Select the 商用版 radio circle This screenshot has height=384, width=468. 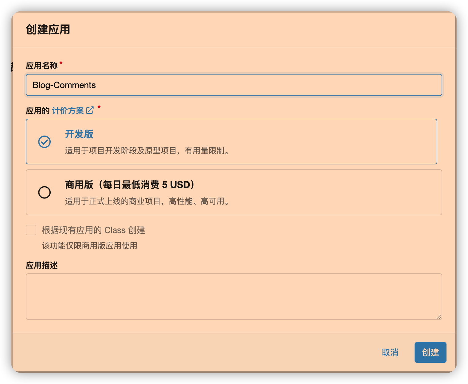pyautogui.click(x=45, y=192)
